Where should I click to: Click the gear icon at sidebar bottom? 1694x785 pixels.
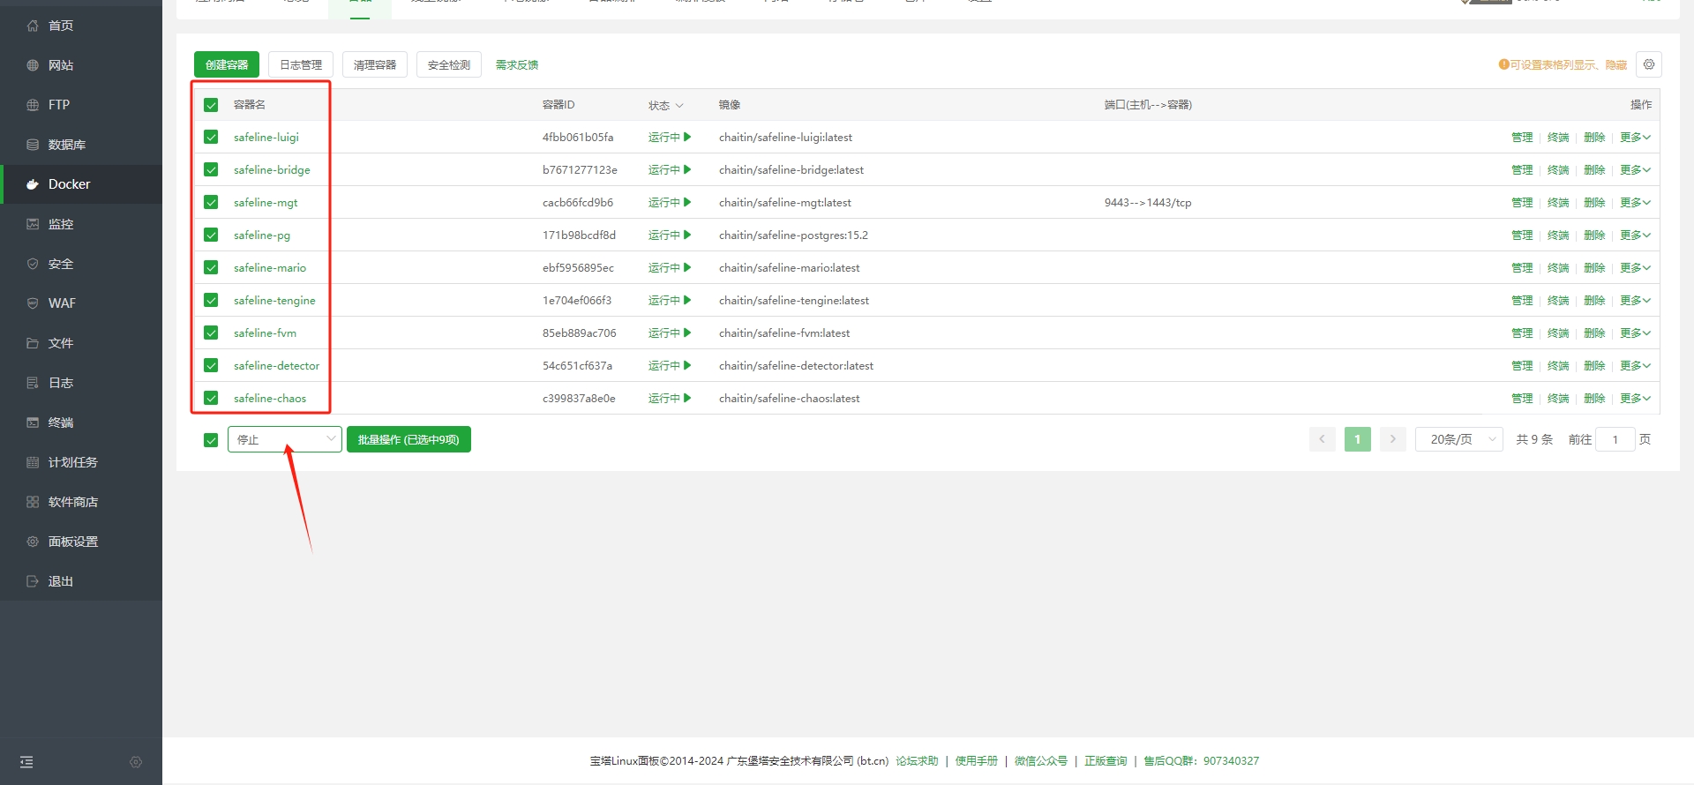pyautogui.click(x=136, y=762)
